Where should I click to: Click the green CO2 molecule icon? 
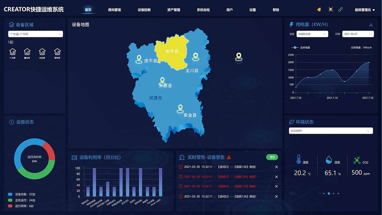(357, 160)
